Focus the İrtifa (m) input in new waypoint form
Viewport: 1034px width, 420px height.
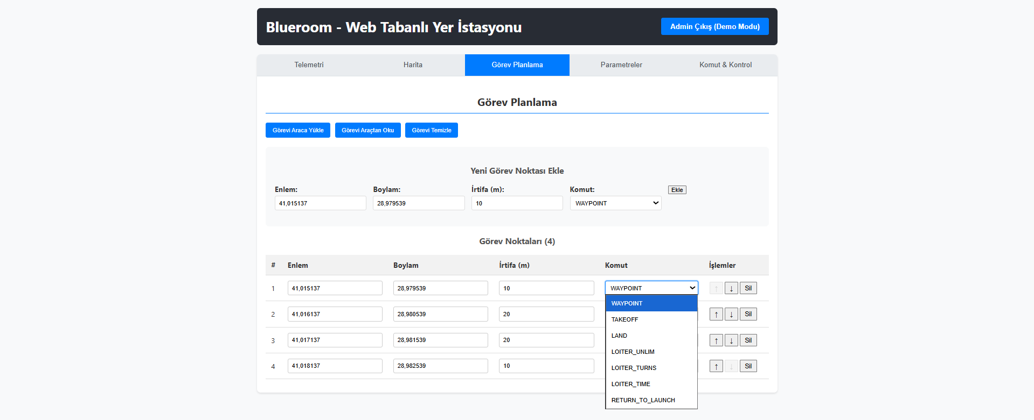tap(517, 203)
